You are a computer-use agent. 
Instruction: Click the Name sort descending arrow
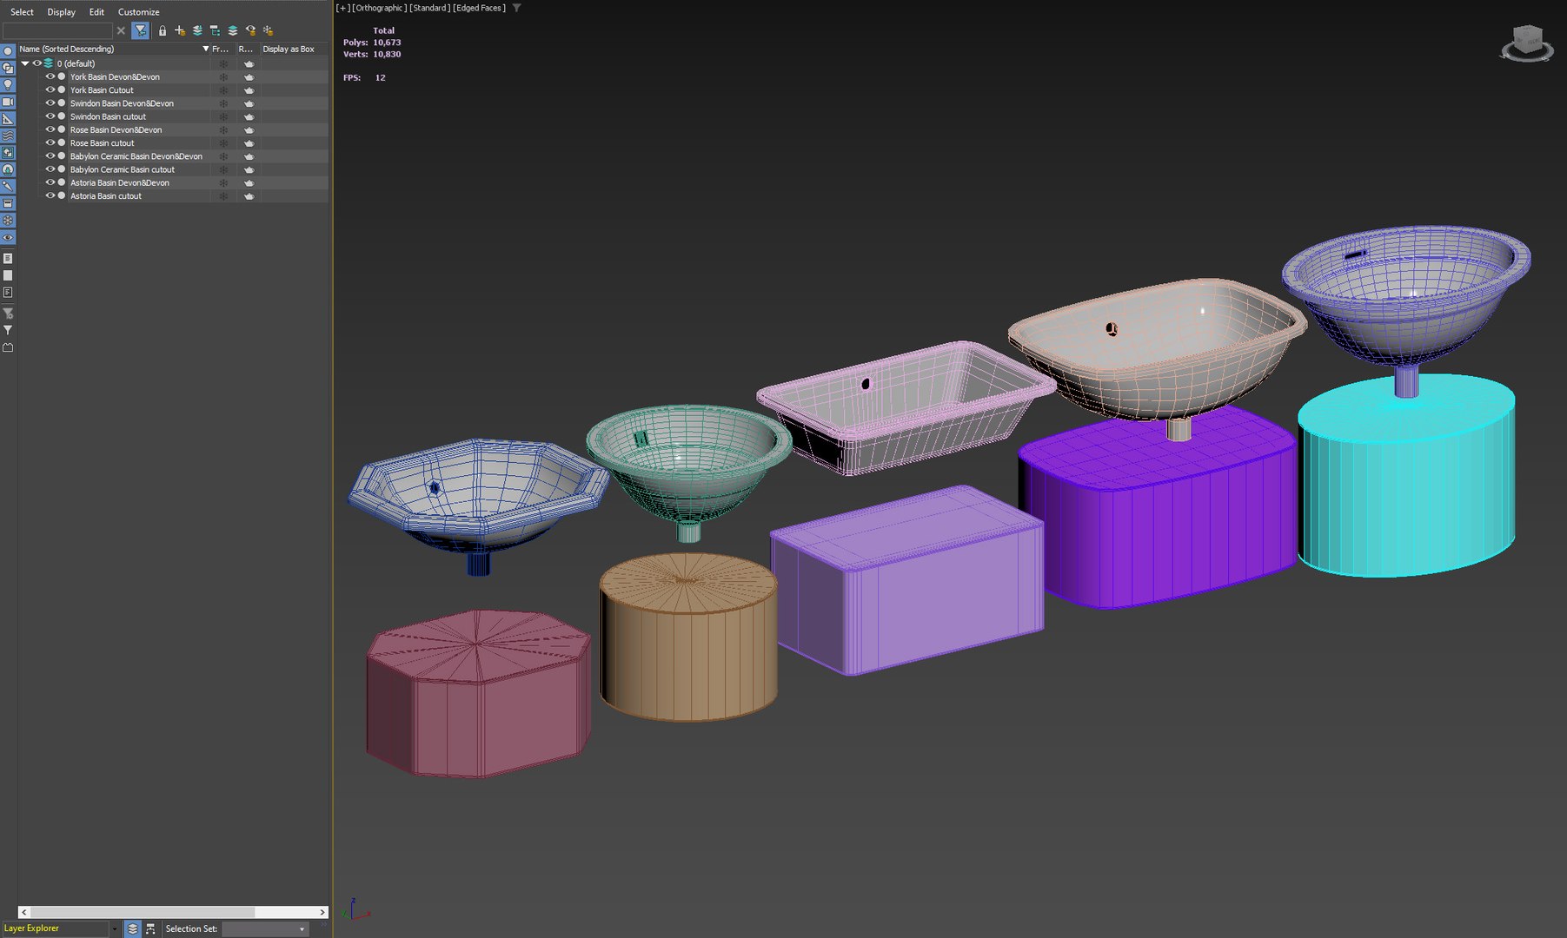click(206, 49)
